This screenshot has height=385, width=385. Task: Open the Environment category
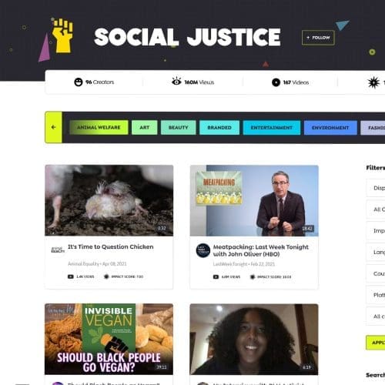coord(330,128)
